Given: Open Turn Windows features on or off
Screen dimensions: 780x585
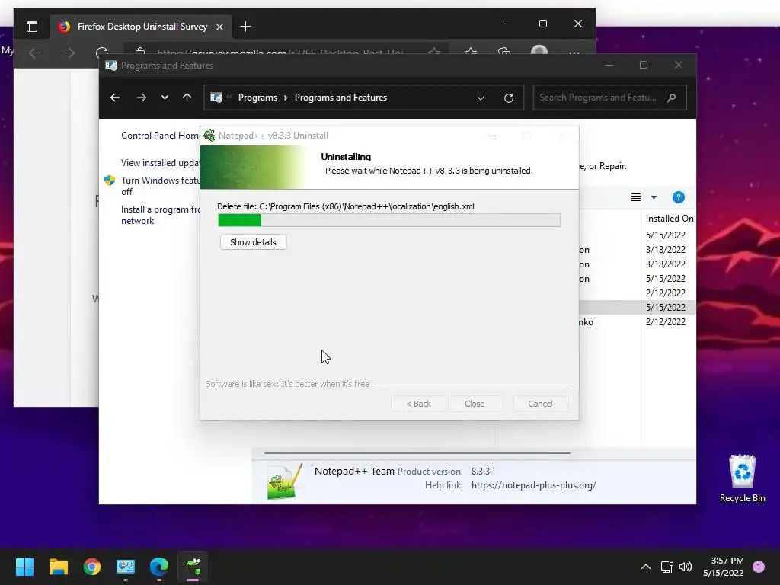Looking at the screenshot, I should point(160,186).
